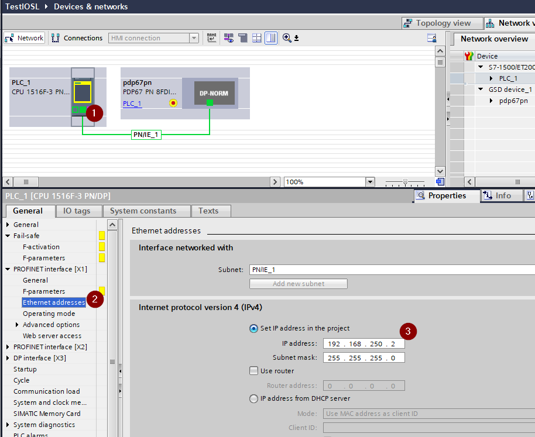Click lower collapse arrow on properties navigation divider

pyautogui.click(x=120, y=391)
